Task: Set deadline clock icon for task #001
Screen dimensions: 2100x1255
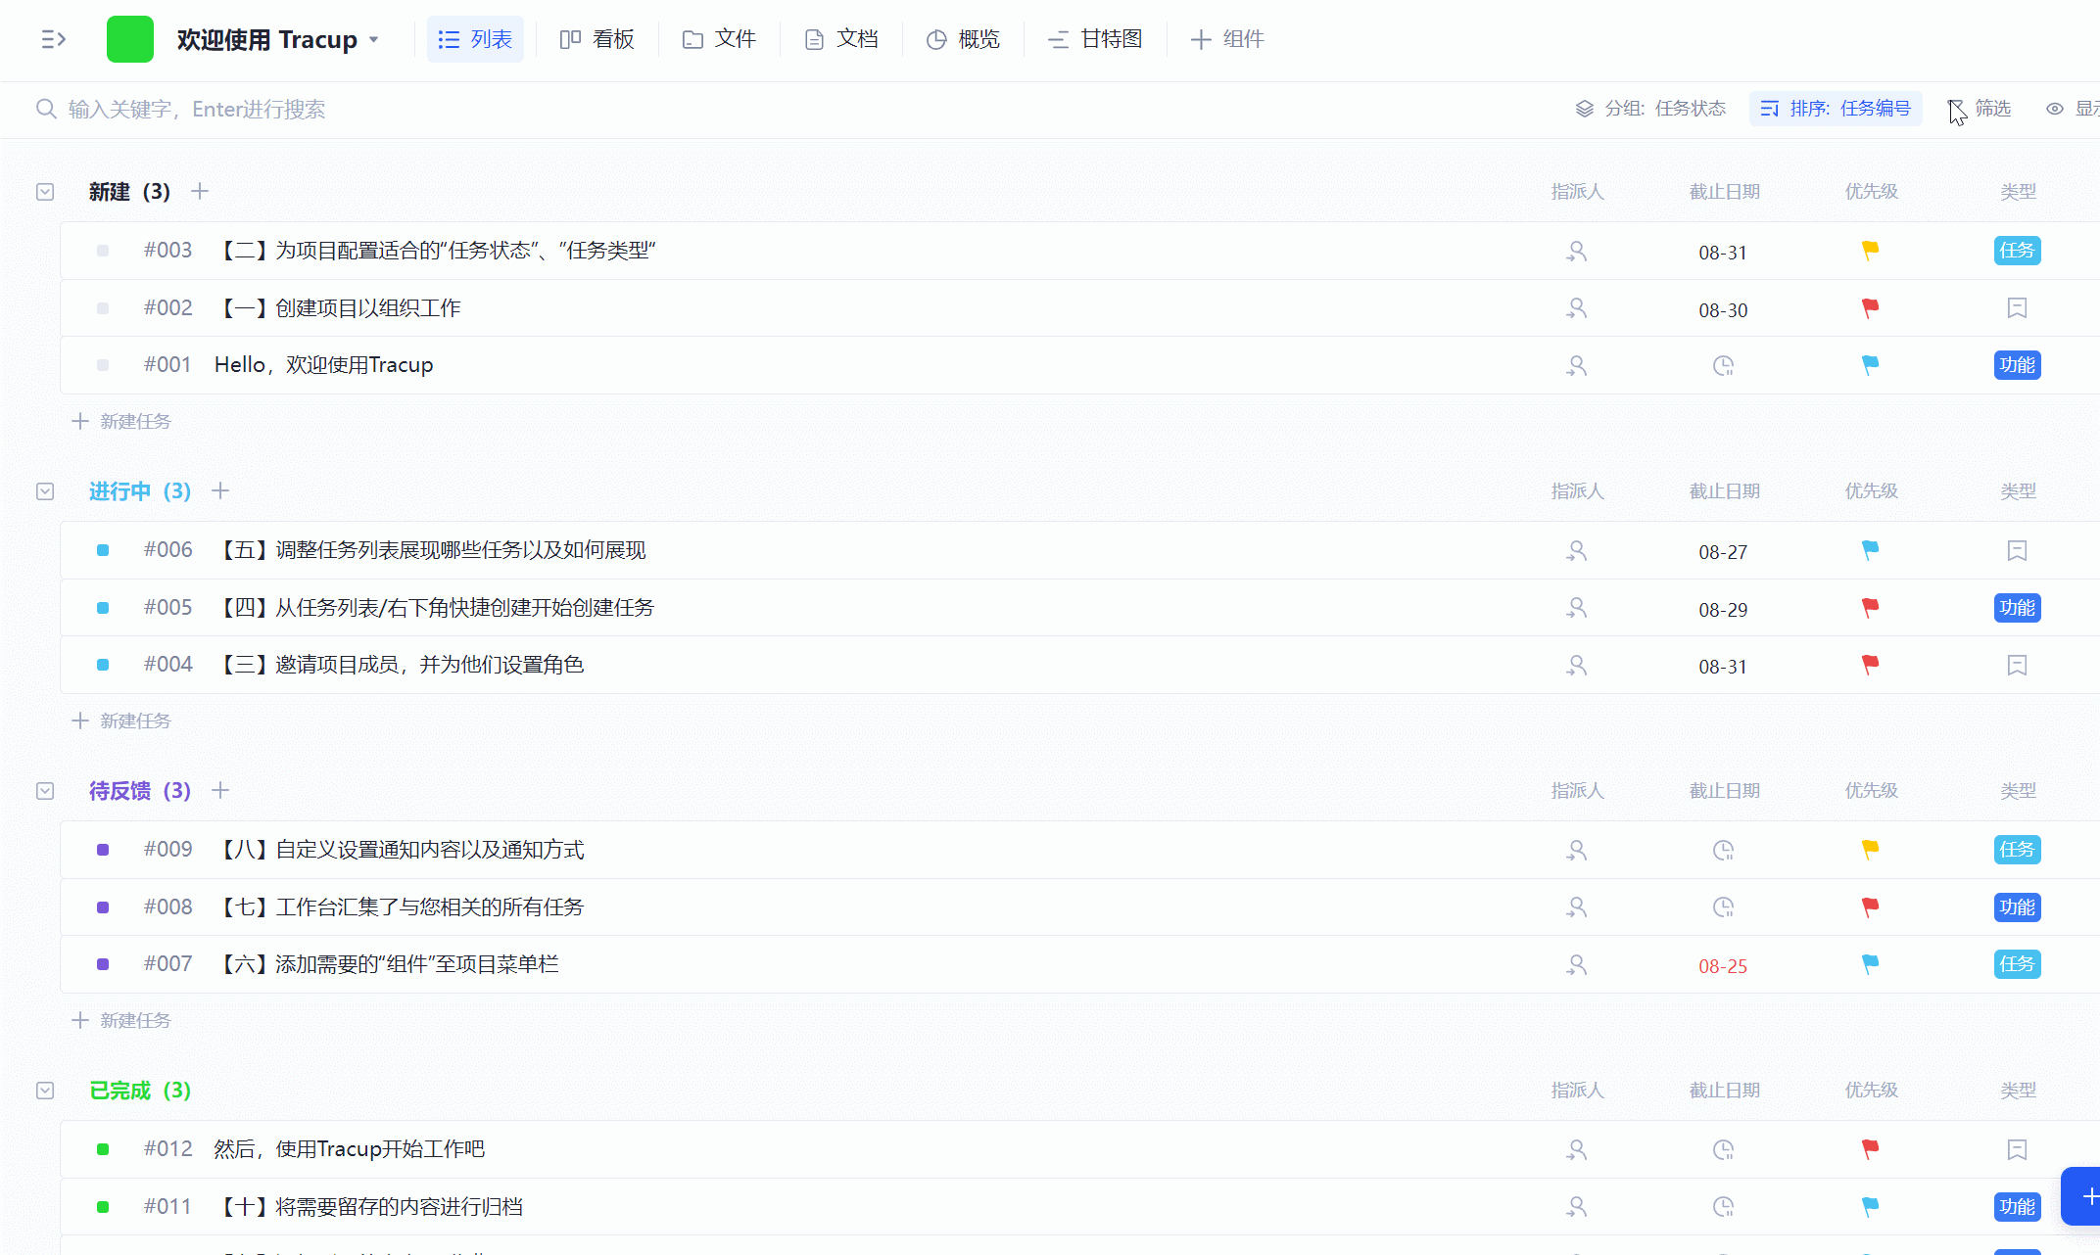Action: click(x=1723, y=366)
